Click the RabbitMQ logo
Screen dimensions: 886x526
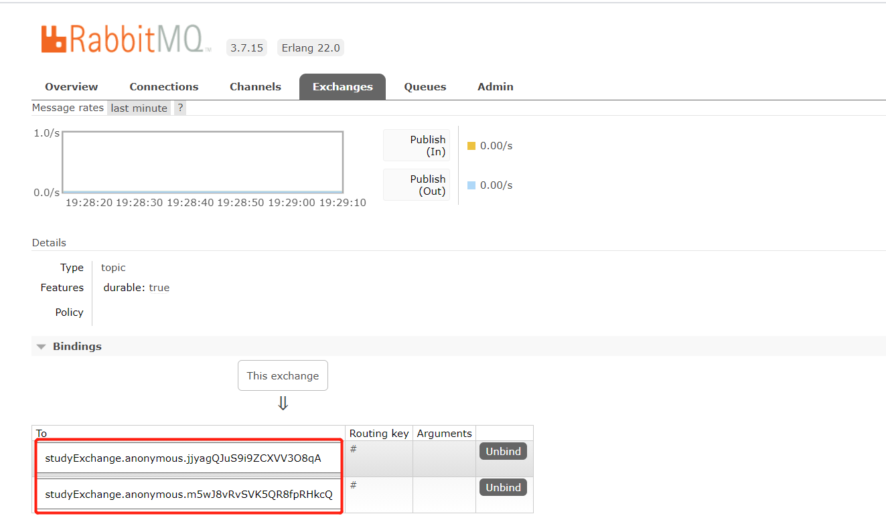pos(126,40)
